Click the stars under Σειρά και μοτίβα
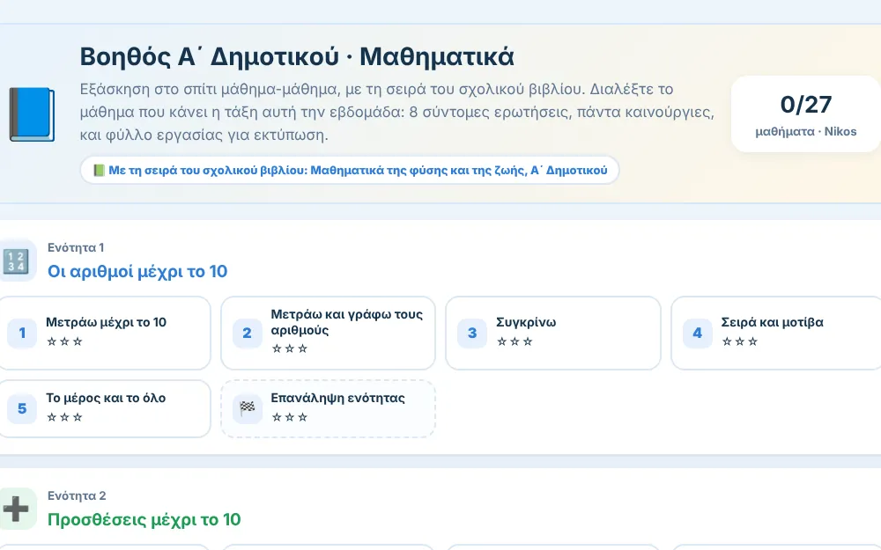Screen dimensions: 881x550 click(739, 341)
